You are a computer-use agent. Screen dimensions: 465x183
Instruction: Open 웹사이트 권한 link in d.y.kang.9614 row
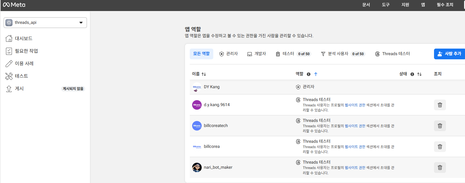tap(355, 105)
